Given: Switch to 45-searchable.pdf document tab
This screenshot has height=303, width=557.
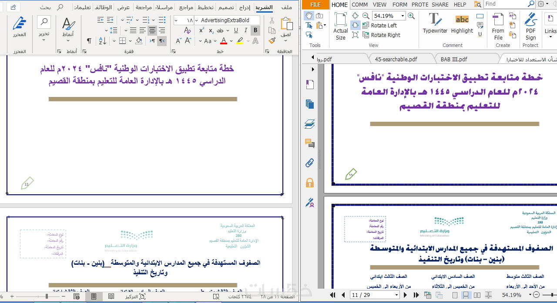Looking at the screenshot, I should point(396,60).
